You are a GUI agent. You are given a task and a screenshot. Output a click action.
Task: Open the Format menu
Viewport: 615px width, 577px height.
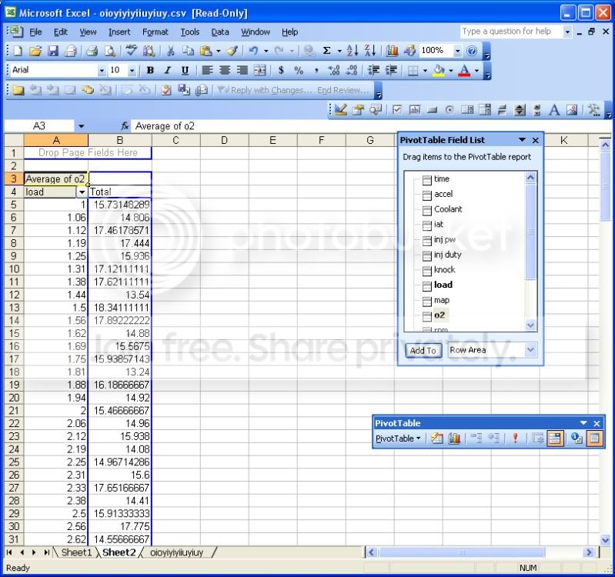click(x=155, y=32)
